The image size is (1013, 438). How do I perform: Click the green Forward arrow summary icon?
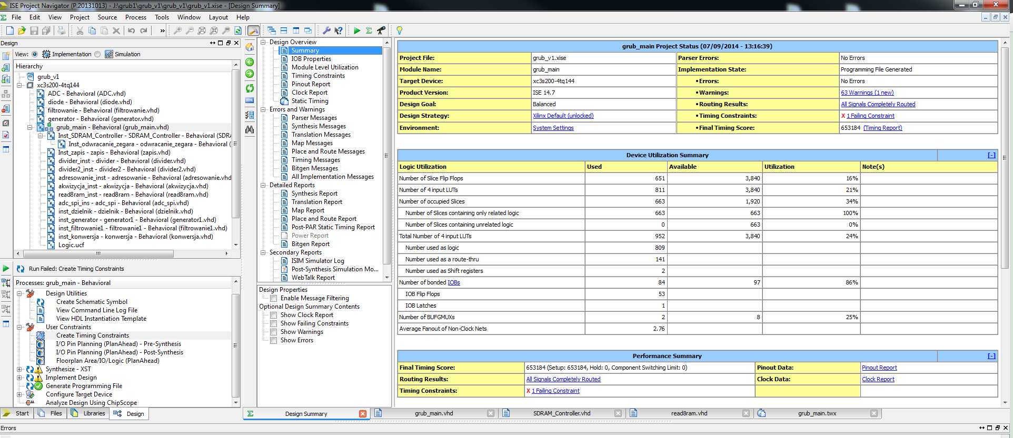[x=250, y=74]
